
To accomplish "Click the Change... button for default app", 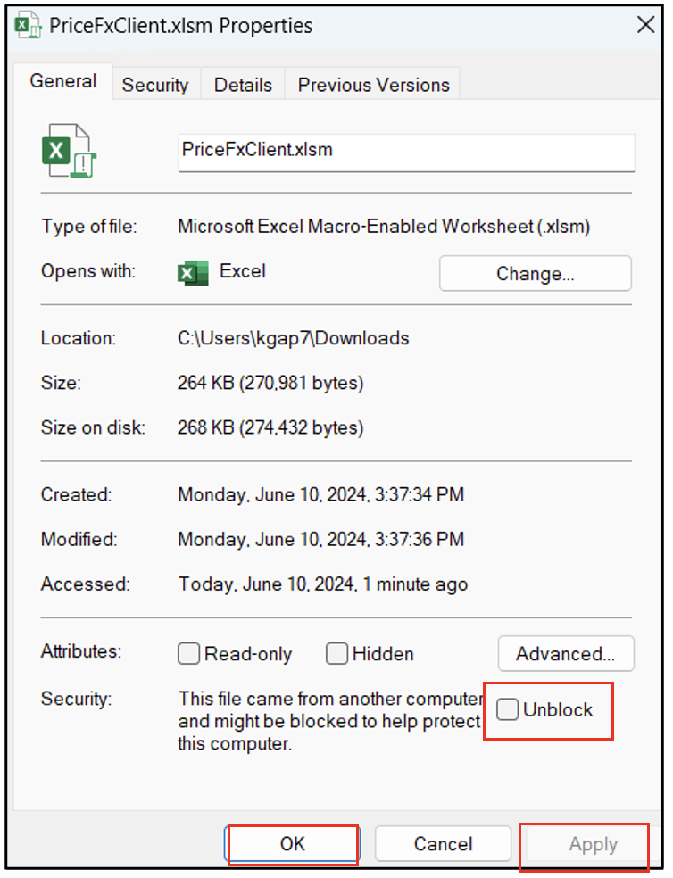I will point(535,274).
